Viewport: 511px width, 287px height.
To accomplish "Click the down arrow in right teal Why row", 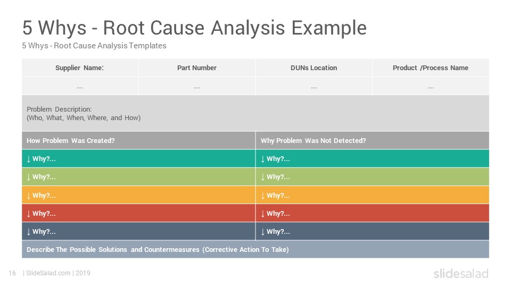I will click(262, 159).
